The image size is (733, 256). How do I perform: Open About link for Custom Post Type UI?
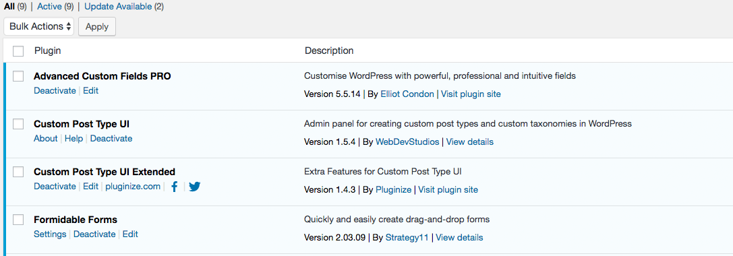pyautogui.click(x=46, y=138)
